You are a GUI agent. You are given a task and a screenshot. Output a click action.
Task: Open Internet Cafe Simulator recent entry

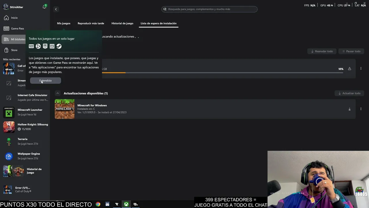tap(25, 97)
